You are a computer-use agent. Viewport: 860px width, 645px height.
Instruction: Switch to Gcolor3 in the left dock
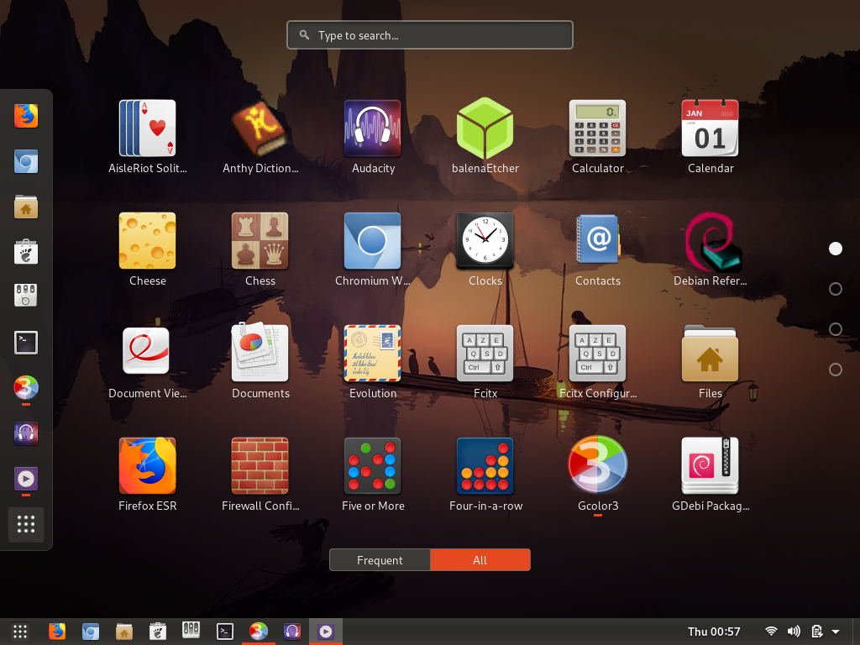coord(26,388)
